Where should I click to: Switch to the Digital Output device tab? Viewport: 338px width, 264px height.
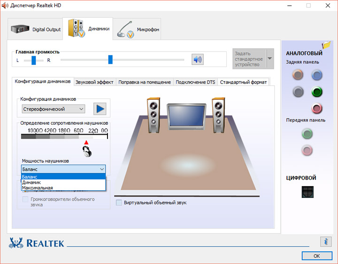click(x=36, y=29)
